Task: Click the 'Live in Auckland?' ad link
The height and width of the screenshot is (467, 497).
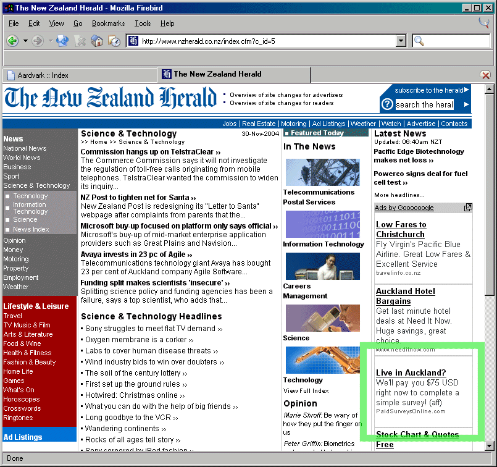Action: 411,372
